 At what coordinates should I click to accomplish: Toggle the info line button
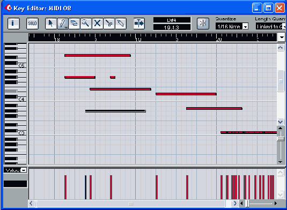coord(13,24)
